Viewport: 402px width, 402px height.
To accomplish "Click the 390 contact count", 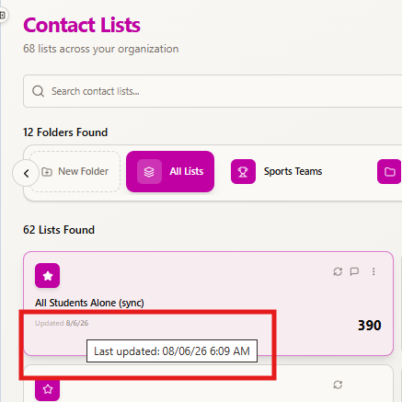I will [x=370, y=326].
